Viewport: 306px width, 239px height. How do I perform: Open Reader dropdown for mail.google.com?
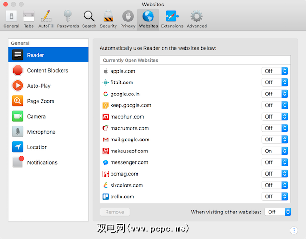click(275, 140)
